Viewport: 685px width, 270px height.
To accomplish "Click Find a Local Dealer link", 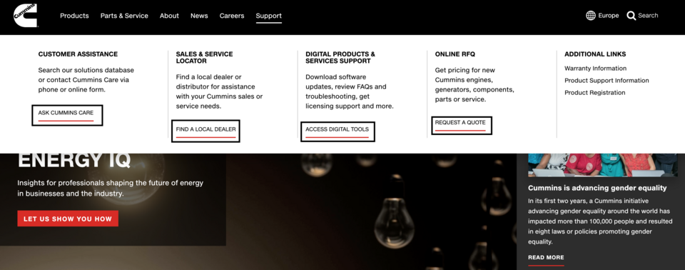I will pyautogui.click(x=205, y=129).
